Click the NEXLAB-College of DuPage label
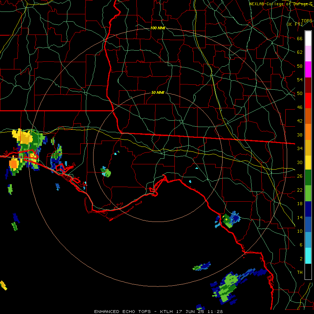The width and height of the screenshot is (314, 314). (x=281, y=4)
